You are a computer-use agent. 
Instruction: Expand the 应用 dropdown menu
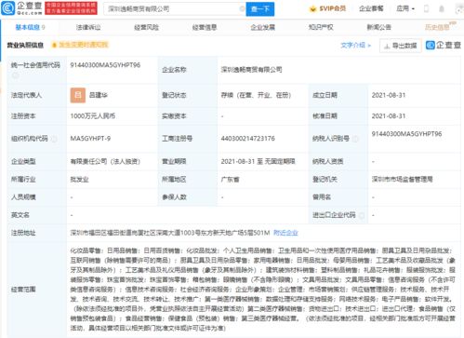pos(405,8)
